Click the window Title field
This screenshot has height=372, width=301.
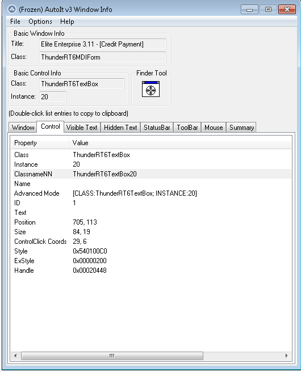click(x=103, y=44)
